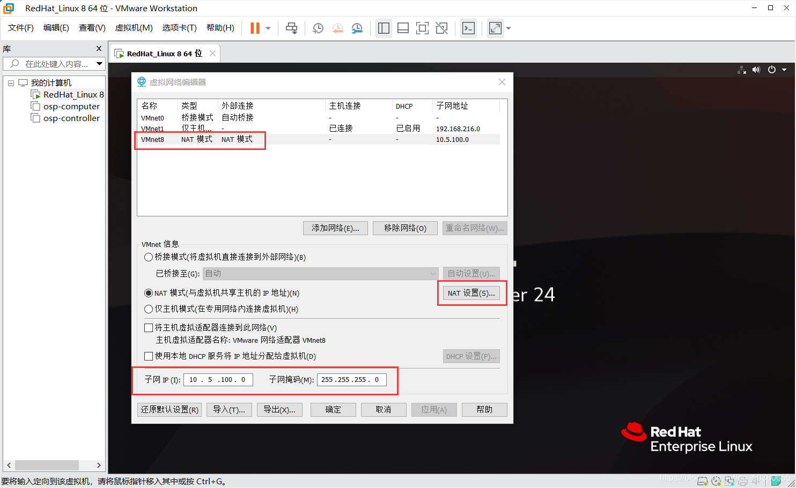Screen dimensions: 796x488
Task: Click the guest power icon
Action: pos(772,70)
